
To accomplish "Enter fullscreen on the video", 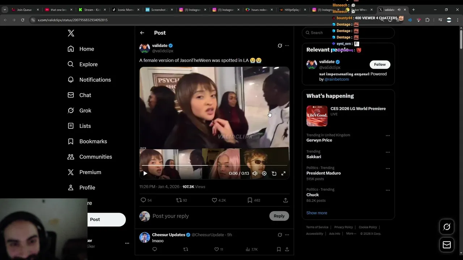I will [284, 173].
